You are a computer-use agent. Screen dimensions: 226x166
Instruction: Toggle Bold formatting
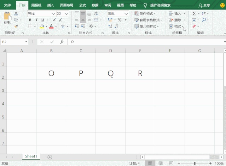30,20
